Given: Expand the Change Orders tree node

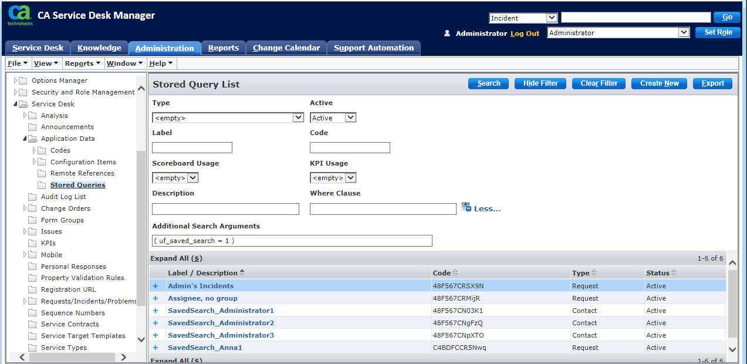Looking at the screenshot, I should [x=25, y=208].
